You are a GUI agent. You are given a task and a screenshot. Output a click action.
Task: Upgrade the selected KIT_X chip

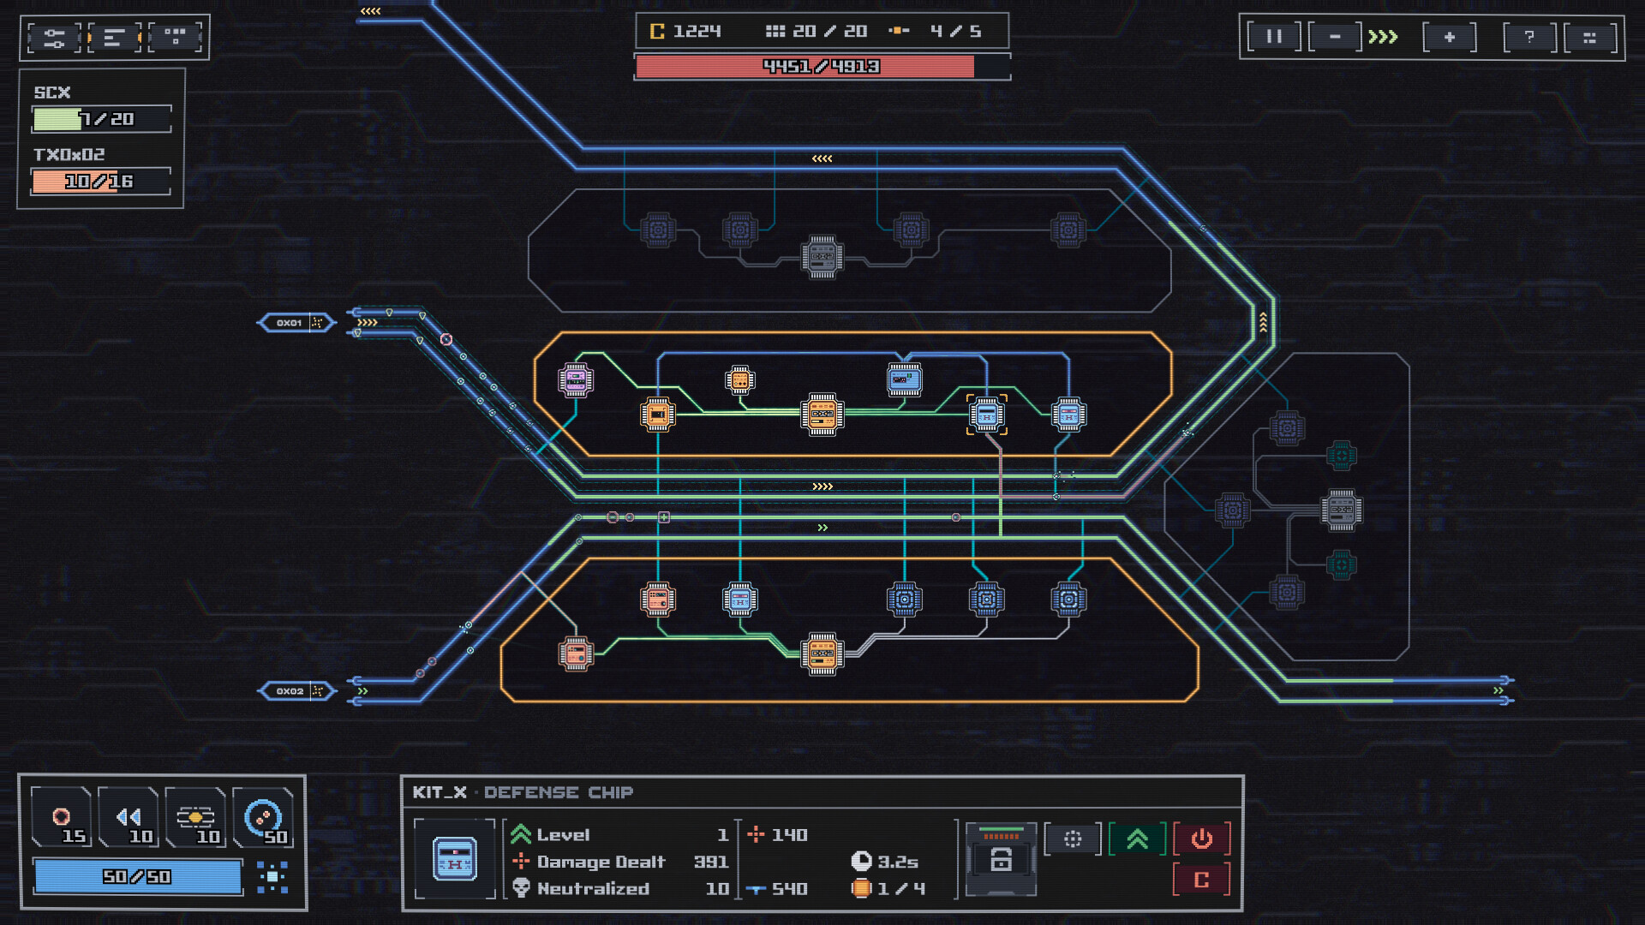coord(1137,838)
